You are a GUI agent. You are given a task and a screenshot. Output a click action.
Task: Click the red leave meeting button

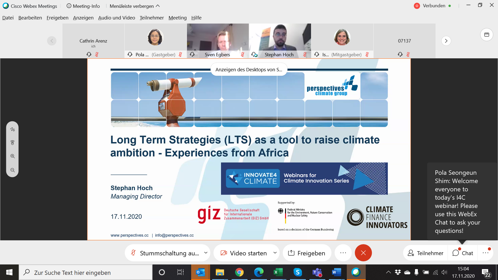click(363, 253)
